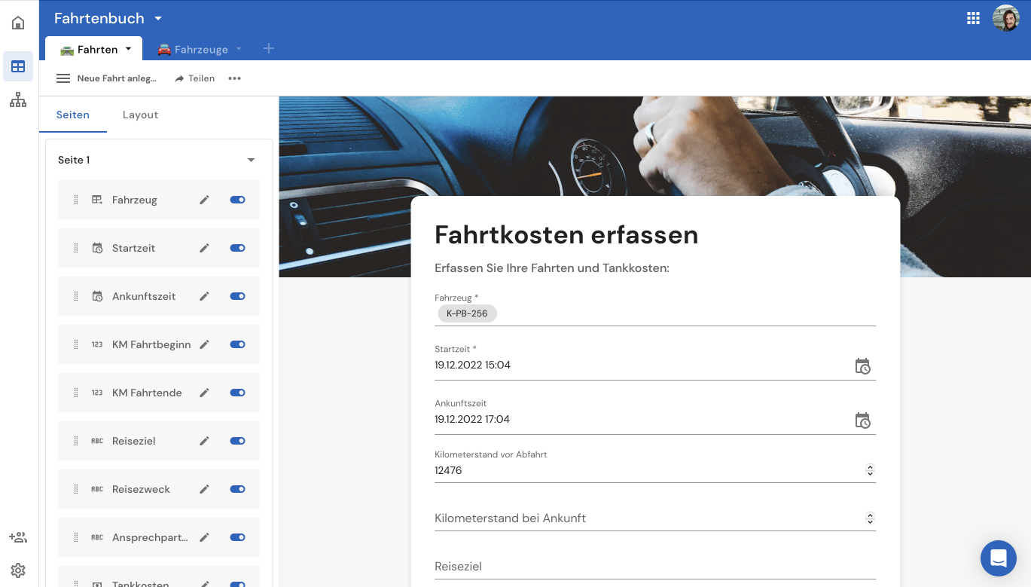Click the Kilometerstand vor Abfahrt field
1031x587 pixels.
coord(655,470)
